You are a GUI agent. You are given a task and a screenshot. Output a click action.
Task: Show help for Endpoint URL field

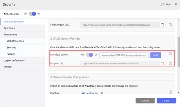(x=170, y=63)
